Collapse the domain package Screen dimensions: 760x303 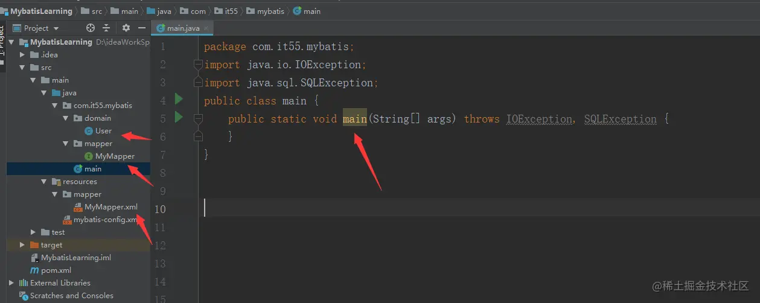coord(65,118)
